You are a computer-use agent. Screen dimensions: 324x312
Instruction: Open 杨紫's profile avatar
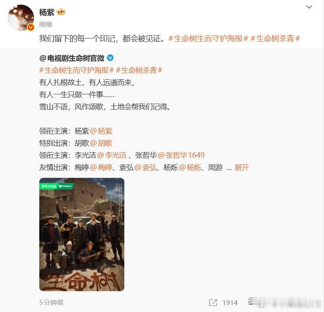pyautogui.click(x=21, y=18)
